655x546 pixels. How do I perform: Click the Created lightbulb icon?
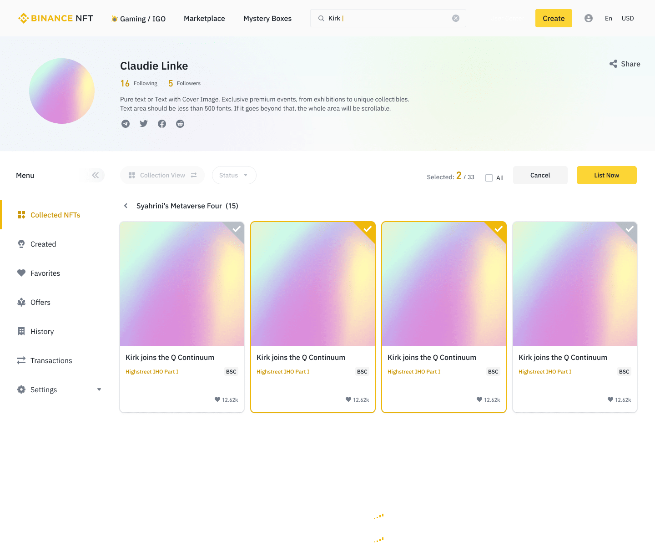click(x=21, y=244)
